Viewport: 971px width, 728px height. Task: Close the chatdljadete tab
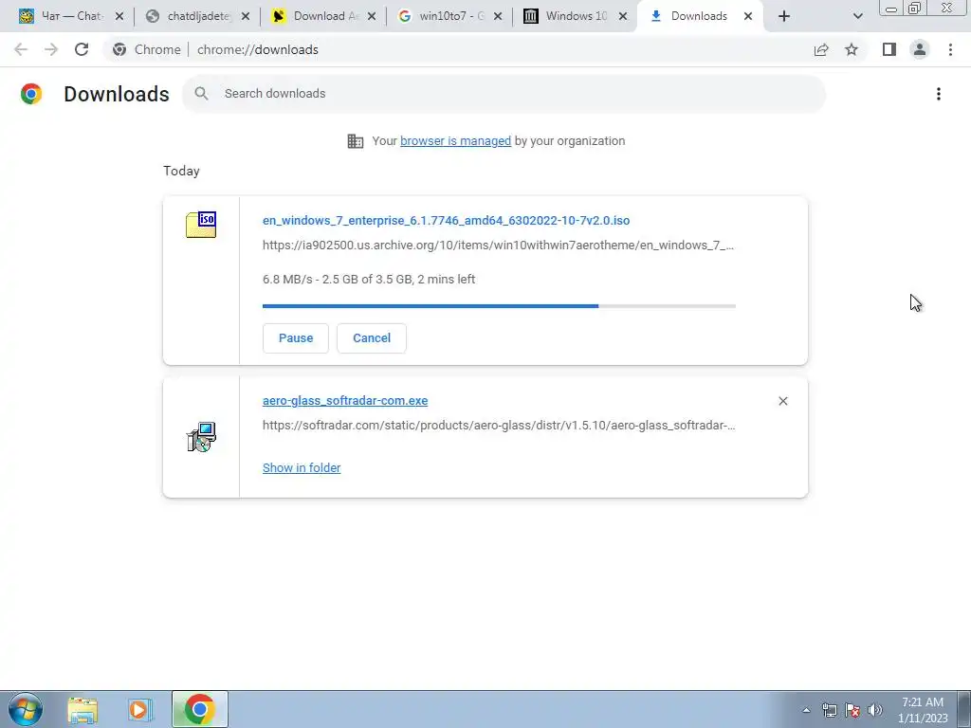[246, 17]
